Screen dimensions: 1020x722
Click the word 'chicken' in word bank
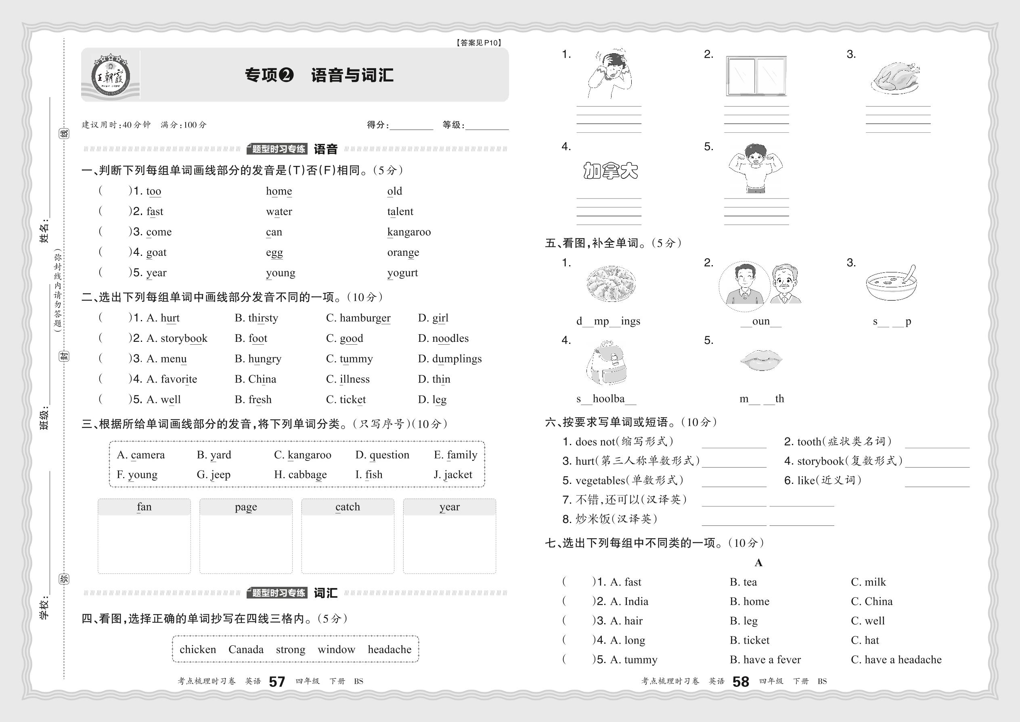coord(197,649)
